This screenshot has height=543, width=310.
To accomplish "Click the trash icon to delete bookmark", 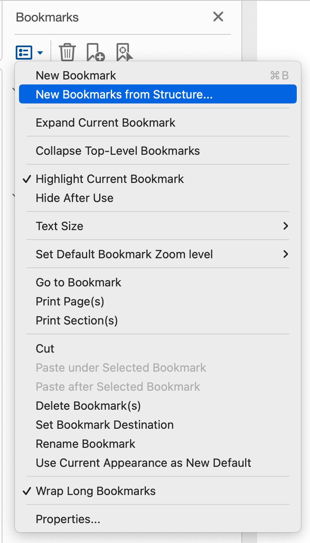I will coord(67,52).
